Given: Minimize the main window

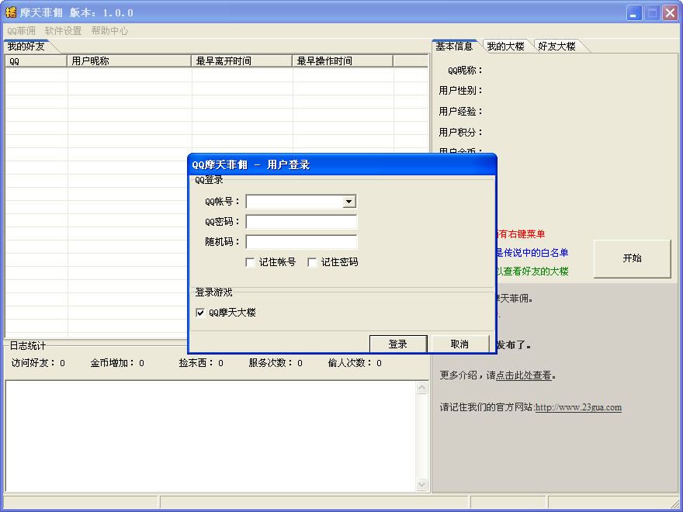Looking at the screenshot, I should point(634,12).
